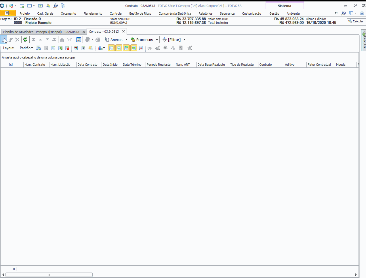Screen dimensions: 366x278
Task: Click the green play window icon in title bar
Action: click(40, 6)
